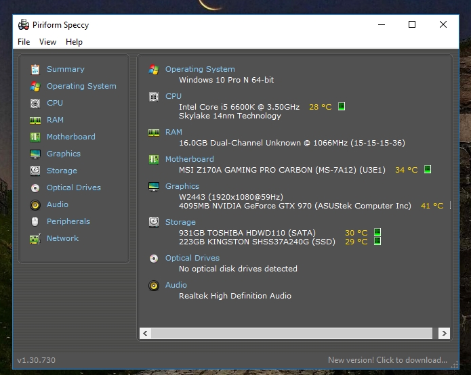The height and width of the screenshot is (375, 471).
Task: Click the CPU chip icon in sidebar
Action: (x=35, y=103)
